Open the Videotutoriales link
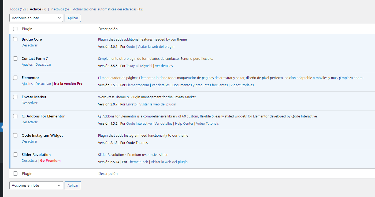The image size is (375, 197). pos(242,85)
